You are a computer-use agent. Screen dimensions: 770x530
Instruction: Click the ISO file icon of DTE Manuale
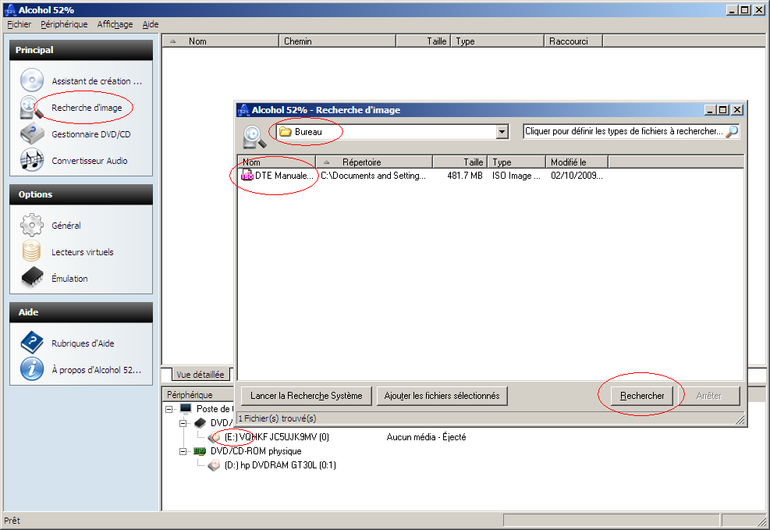coord(247,175)
